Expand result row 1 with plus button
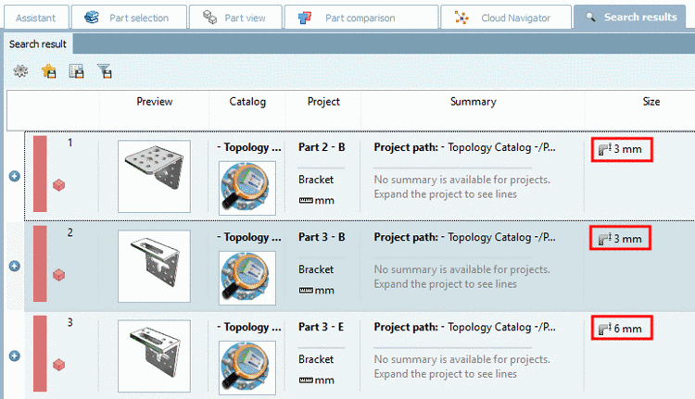 15,176
